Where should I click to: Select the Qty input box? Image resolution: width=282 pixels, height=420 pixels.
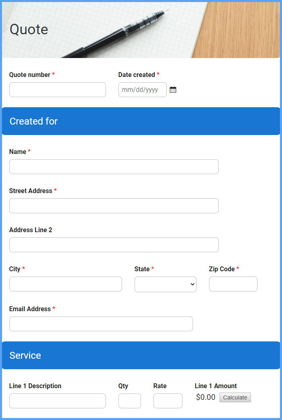click(x=129, y=401)
